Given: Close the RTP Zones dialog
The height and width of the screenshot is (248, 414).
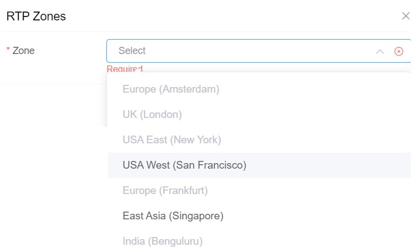Looking at the screenshot, I should click(x=405, y=16).
